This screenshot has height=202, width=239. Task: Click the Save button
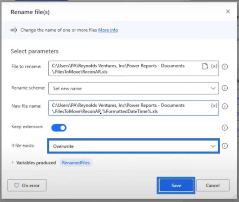click(176, 185)
